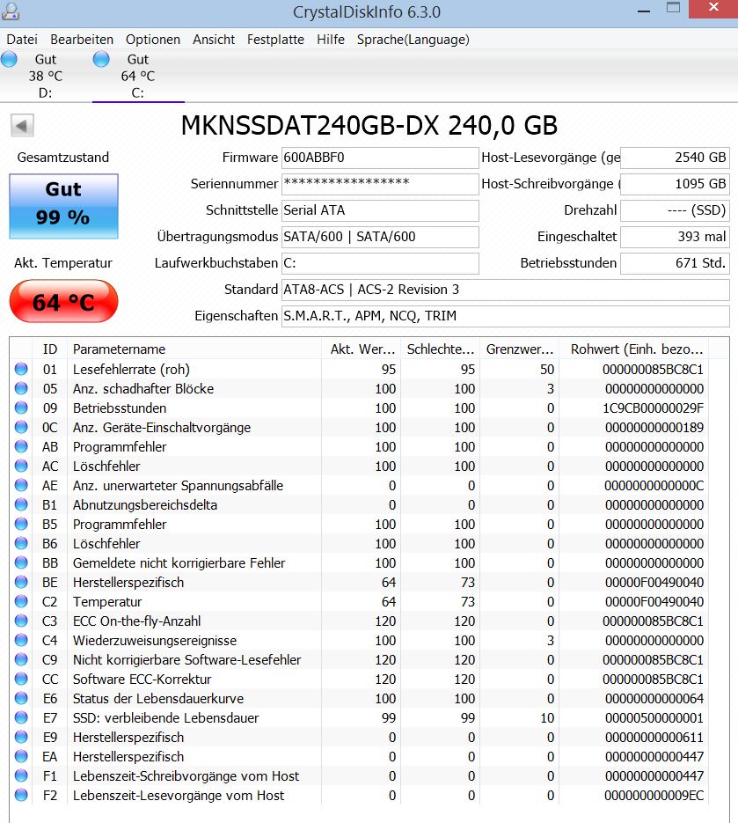Select the C: drive tab at 64 °C

click(138, 76)
